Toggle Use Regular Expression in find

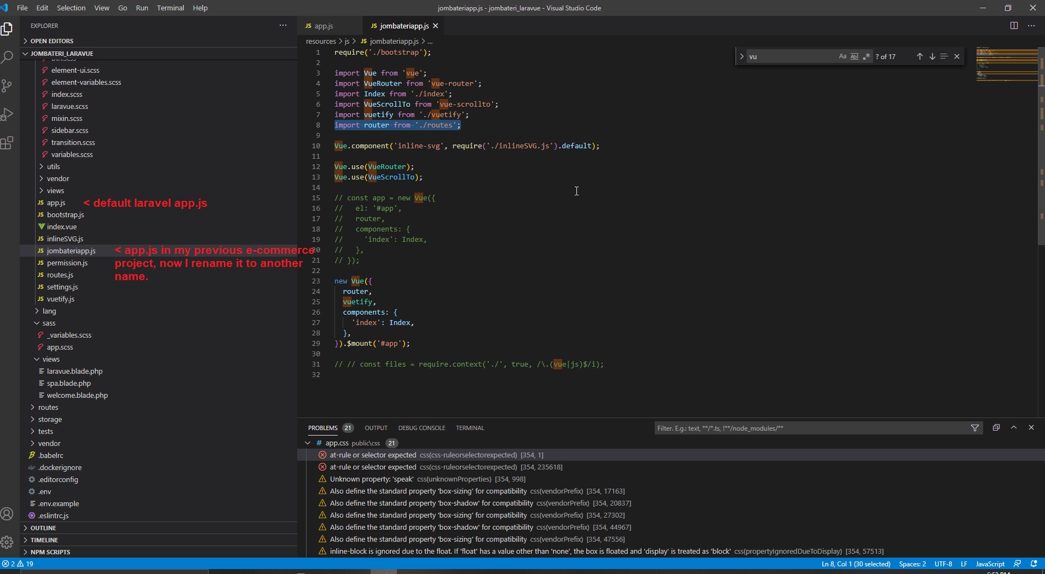(x=866, y=56)
